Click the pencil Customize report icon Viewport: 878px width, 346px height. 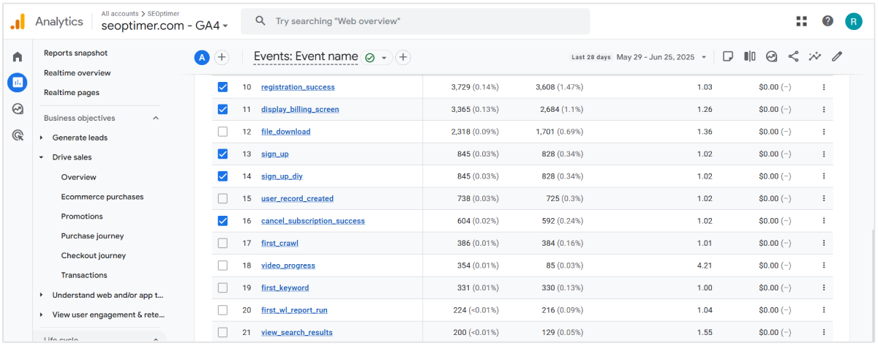pos(837,56)
